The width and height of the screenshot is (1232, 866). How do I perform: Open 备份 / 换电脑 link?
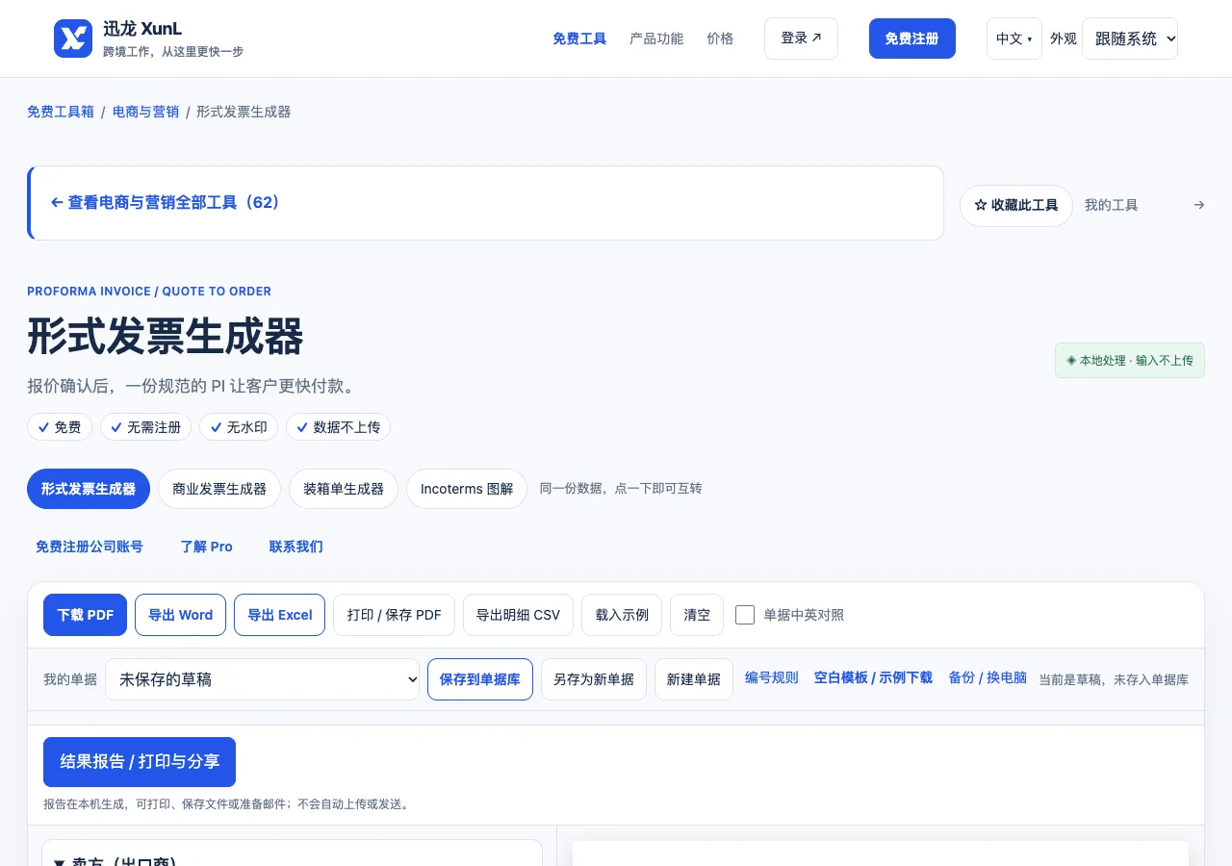[988, 677]
